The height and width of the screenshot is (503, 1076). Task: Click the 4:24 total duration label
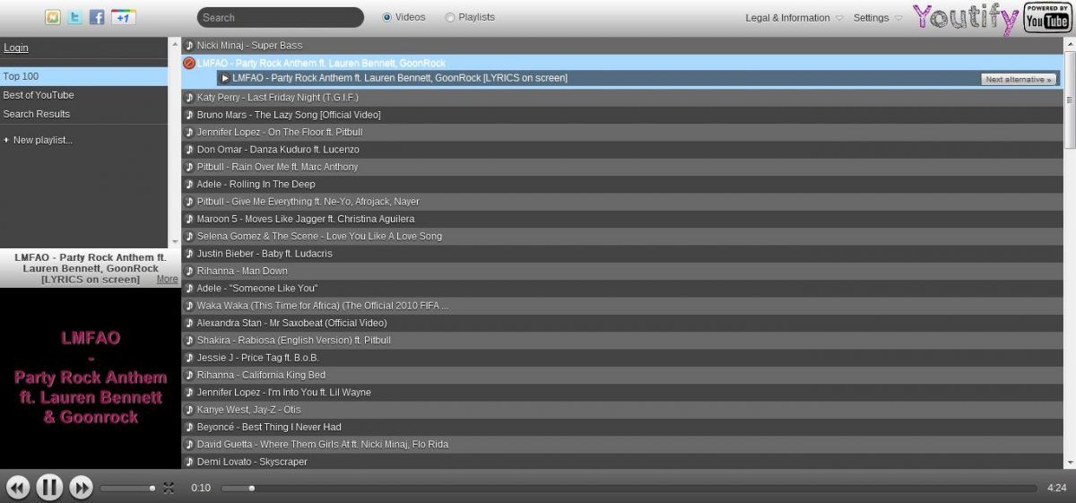1056,488
